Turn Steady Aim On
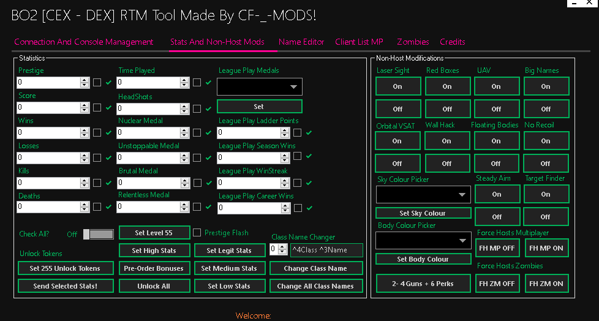Viewport: 599px width, 321px height. [x=497, y=194]
